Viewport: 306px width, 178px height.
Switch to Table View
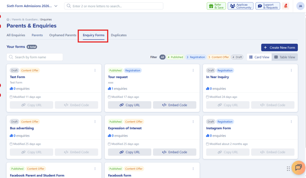click(x=285, y=57)
